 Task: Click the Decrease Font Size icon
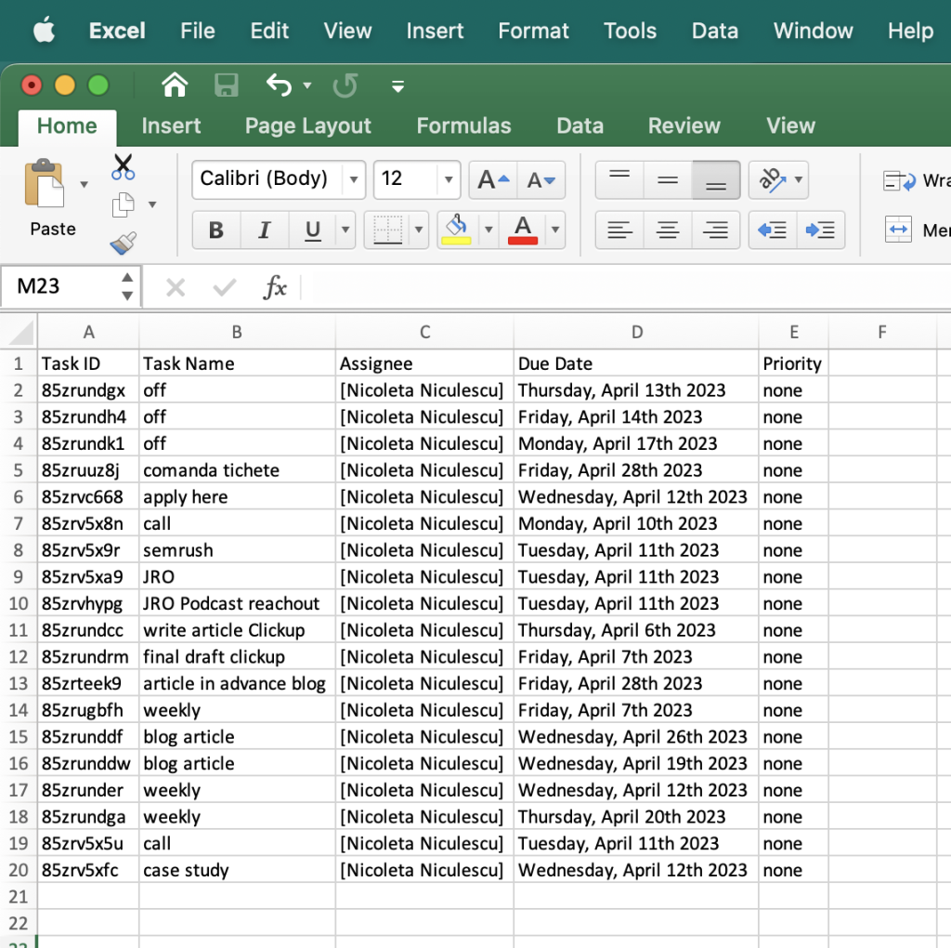tap(541, 179)
